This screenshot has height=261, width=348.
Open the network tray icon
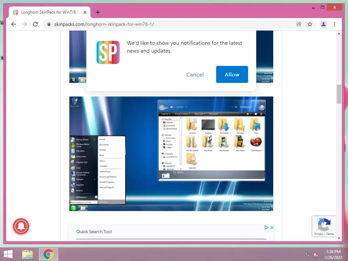click(x=308, y=254)
